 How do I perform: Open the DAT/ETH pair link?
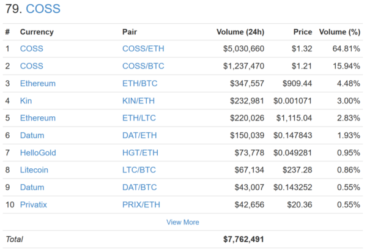pyautogui.click(x=139, y=135)
